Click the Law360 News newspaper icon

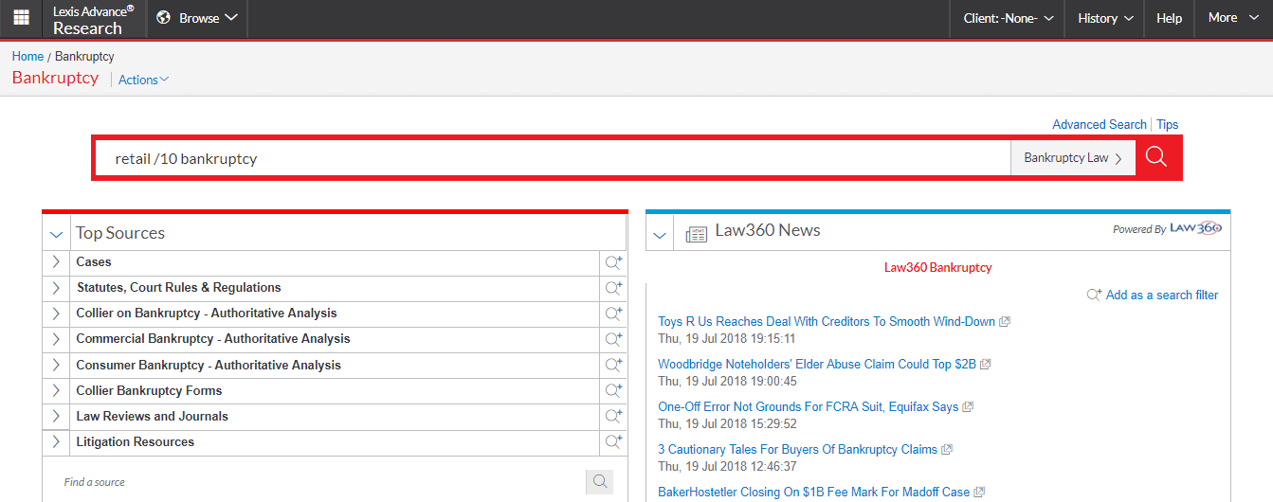point(697,234)
